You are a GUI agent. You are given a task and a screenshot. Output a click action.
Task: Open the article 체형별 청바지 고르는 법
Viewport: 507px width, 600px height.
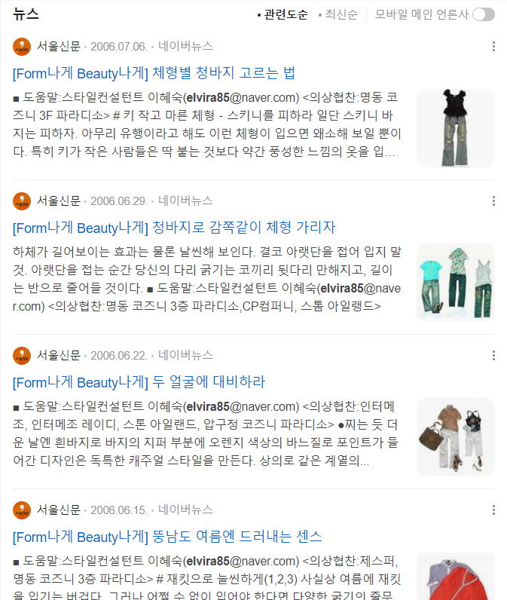pyautogui.click(x=154, y=72)
